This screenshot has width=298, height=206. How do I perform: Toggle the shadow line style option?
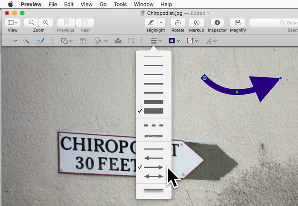pyautogui.click(x=154, y=190)
